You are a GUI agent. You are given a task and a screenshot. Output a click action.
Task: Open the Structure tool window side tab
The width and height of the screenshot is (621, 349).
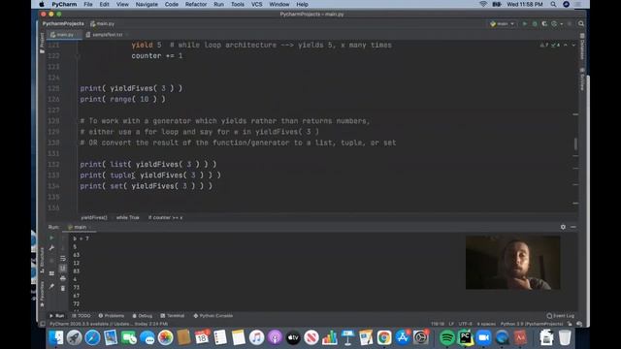42,260
